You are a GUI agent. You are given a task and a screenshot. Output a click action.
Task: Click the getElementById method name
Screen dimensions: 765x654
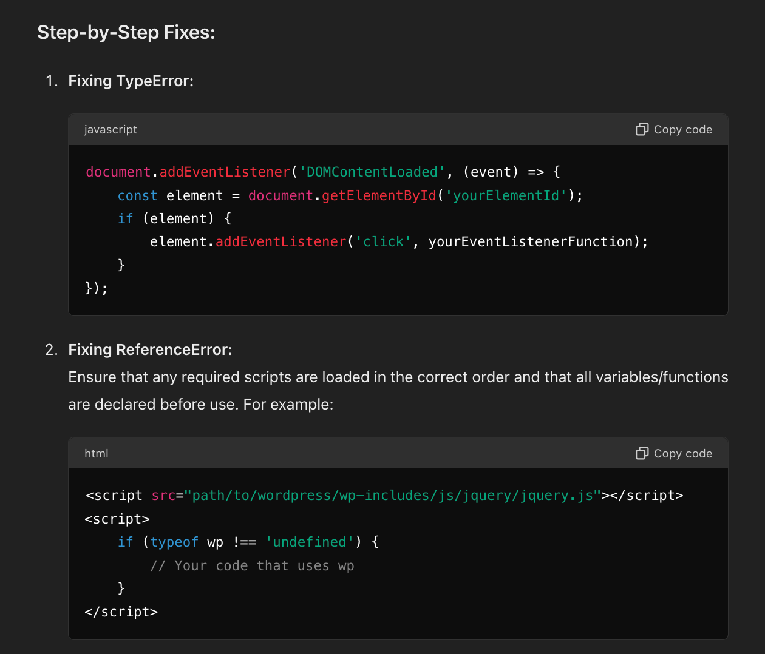tap(379, 195)
